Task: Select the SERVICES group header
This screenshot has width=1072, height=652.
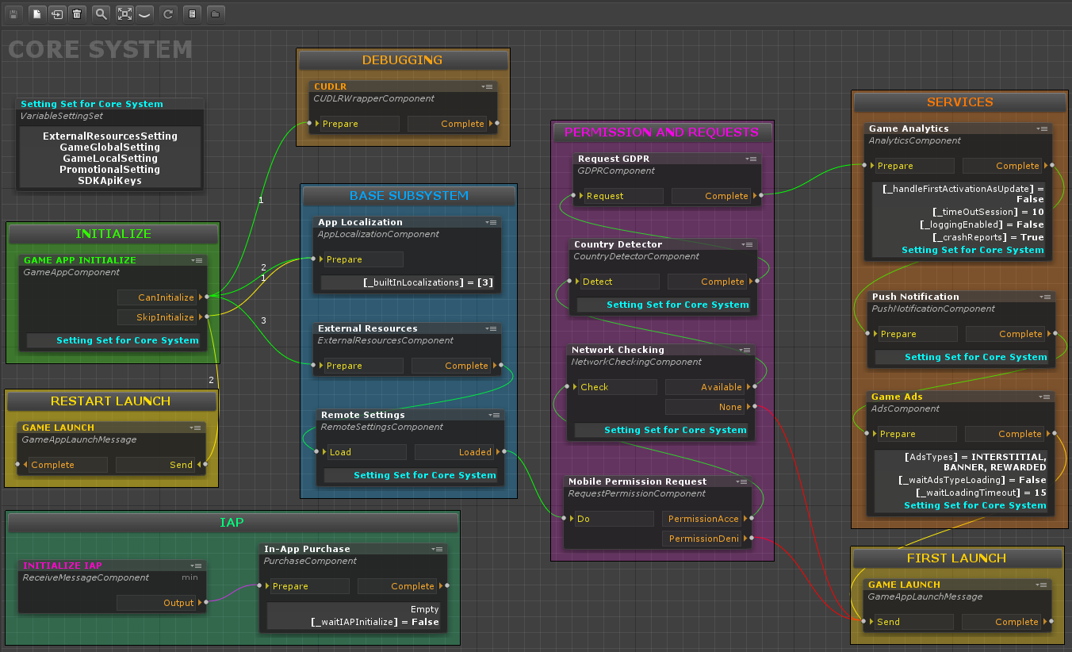Action: click(x=960, y=102)
